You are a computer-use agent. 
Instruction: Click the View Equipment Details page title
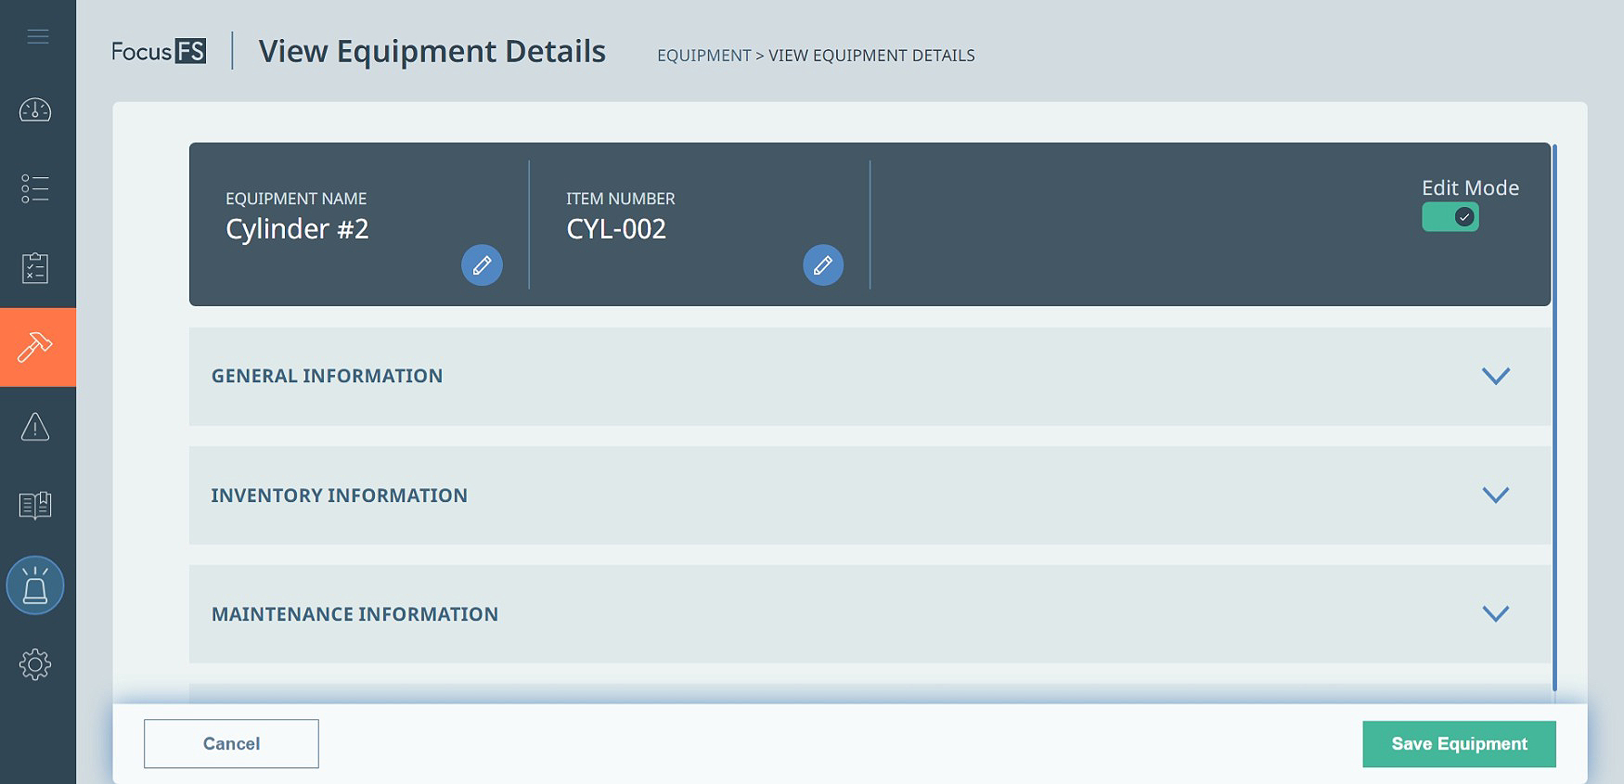(x=432, y=51)
